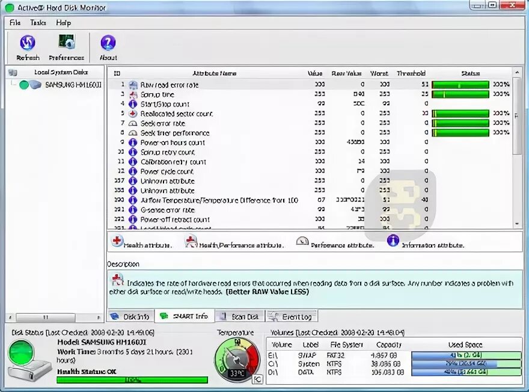This screenshot has width=529, height=392.
Task: Click the Local System Disks header
Action: pyautogui.click(x=61, y=72)
